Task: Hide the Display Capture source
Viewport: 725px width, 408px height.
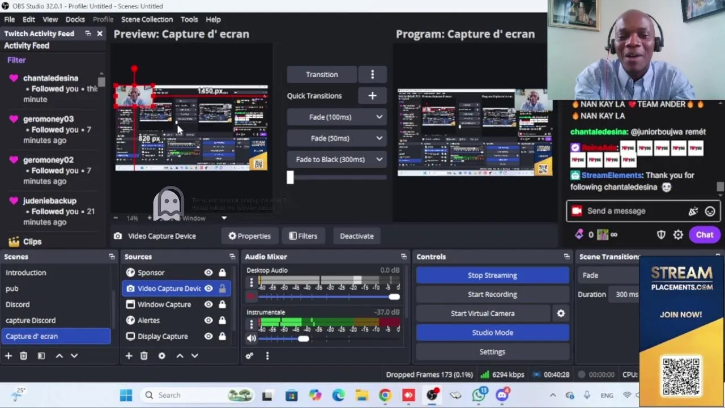Action: pyautogui.click(x=208, y=336)
